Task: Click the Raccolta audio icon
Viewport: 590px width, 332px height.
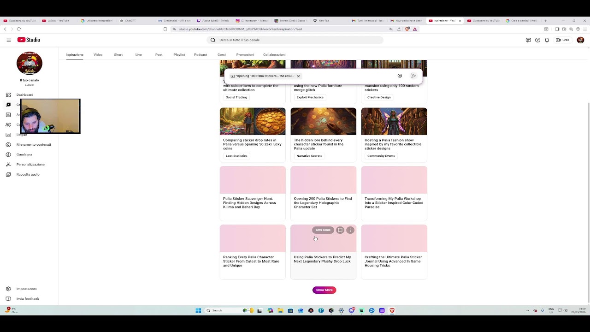Action: (8, 175)
